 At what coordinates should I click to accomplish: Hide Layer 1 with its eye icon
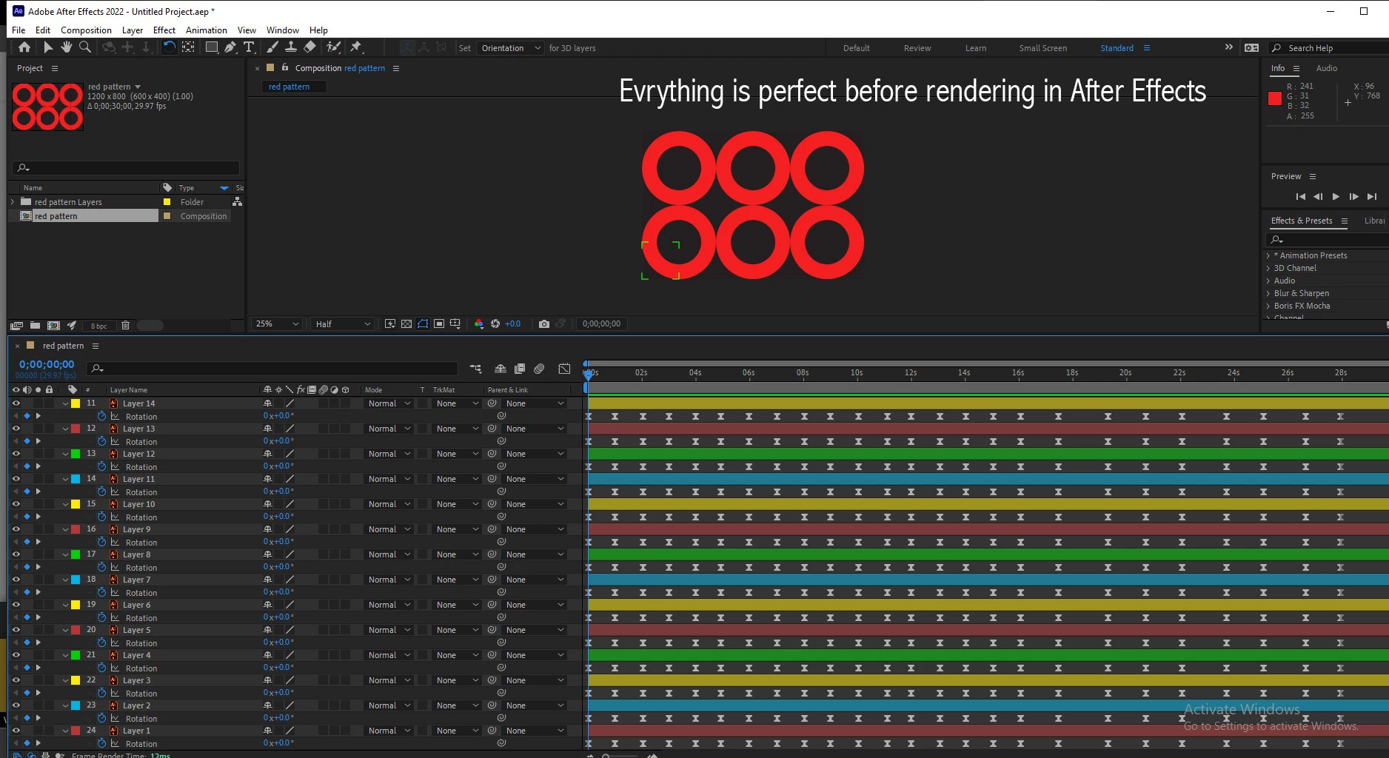coord(16,731)
